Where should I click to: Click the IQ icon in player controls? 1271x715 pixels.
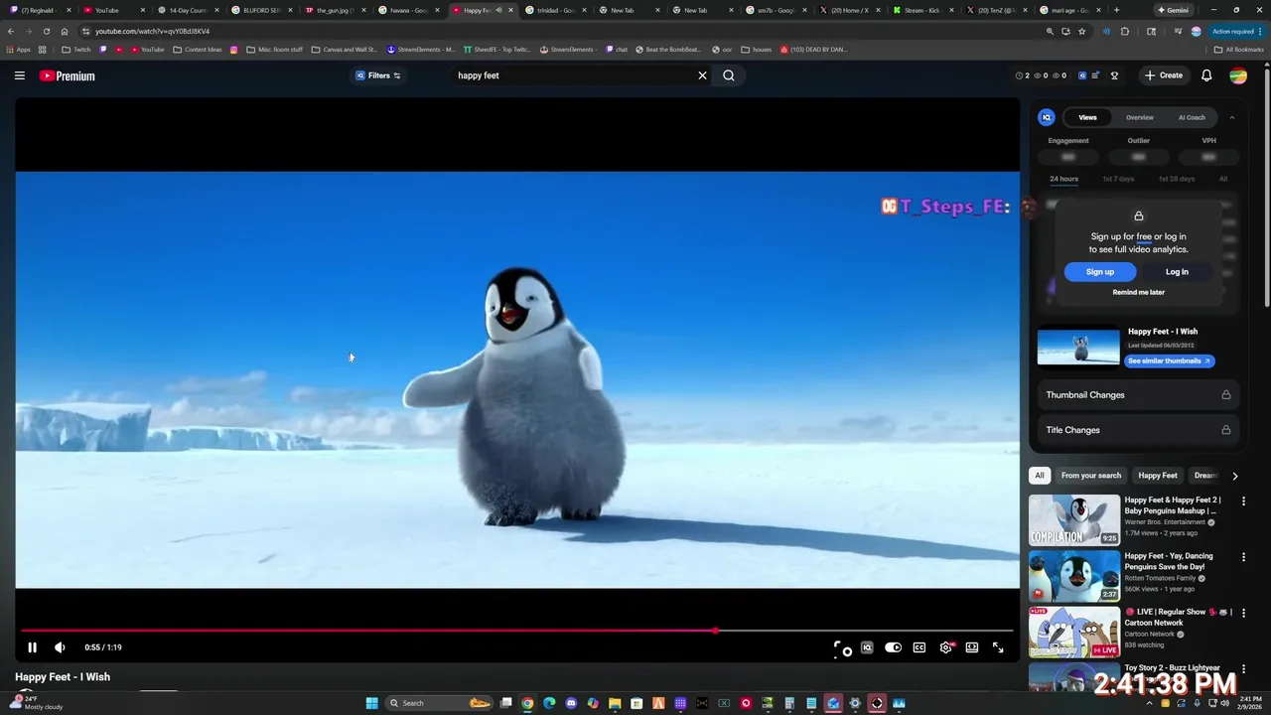pyautogui.click(x=867, y=647)
